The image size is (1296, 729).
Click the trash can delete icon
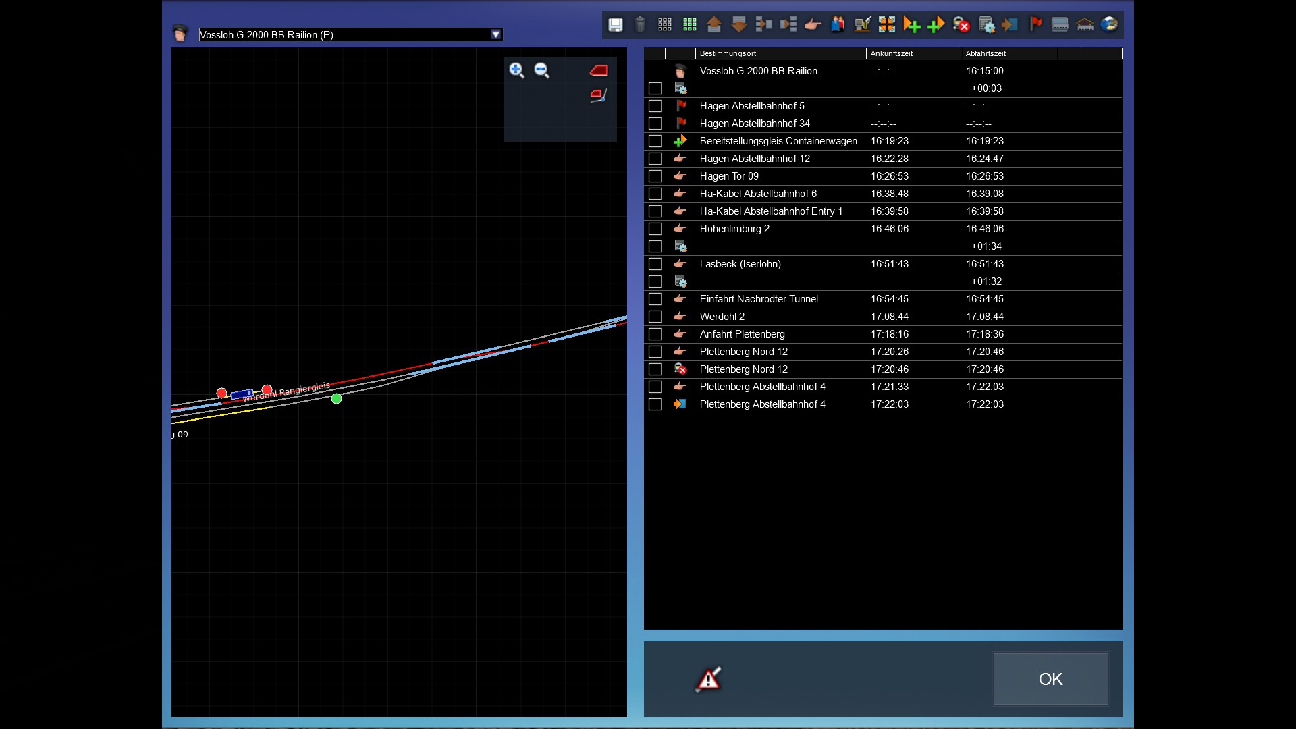[x=640, y=25]
